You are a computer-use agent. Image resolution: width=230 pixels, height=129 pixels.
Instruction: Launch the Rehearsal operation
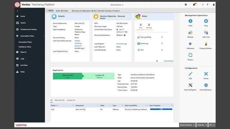point(190,44)
